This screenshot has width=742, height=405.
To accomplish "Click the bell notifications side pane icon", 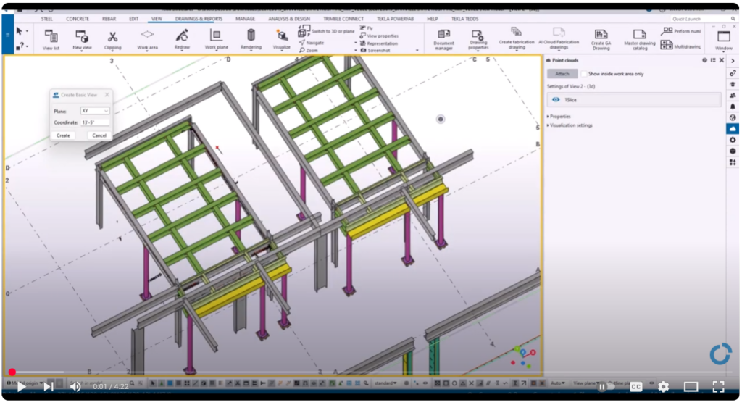I will tap(733, 107).
